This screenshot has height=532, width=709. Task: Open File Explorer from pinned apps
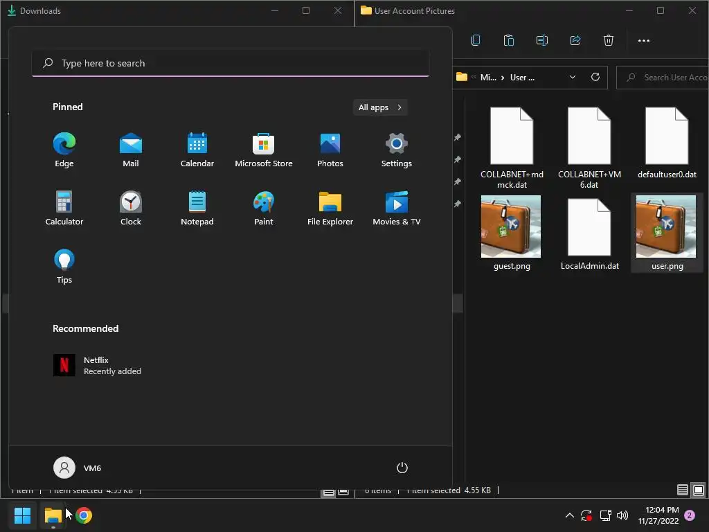coord(330,208)
